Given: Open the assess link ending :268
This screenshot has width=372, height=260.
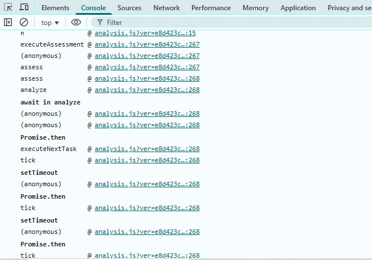Looking at the screenshot, I should pos(147,78).
